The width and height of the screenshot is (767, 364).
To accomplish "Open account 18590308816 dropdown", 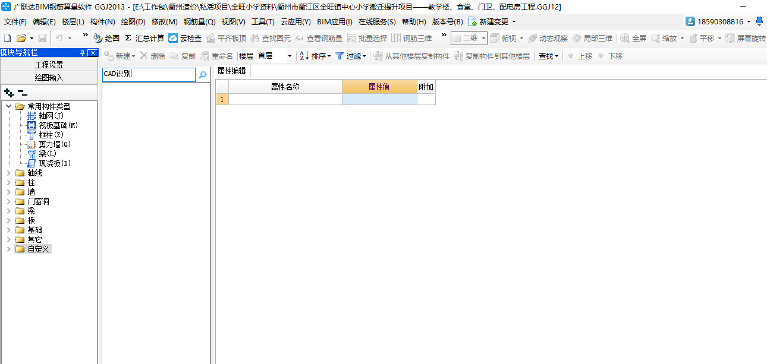I will [749, 21].
